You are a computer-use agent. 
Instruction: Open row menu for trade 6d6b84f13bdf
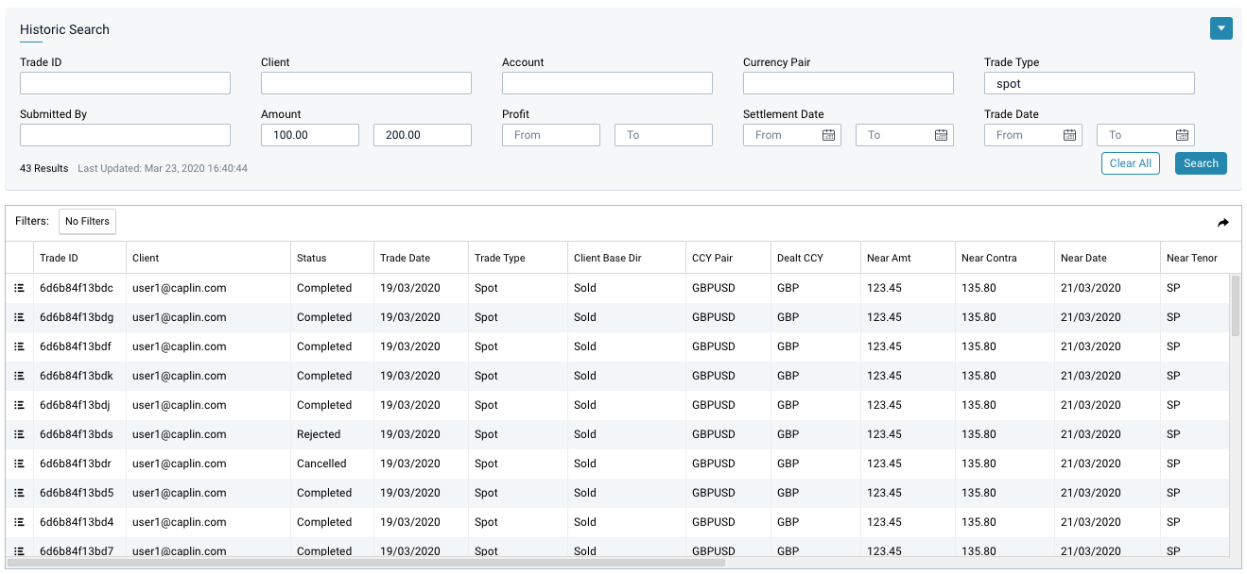coord(19,346)
